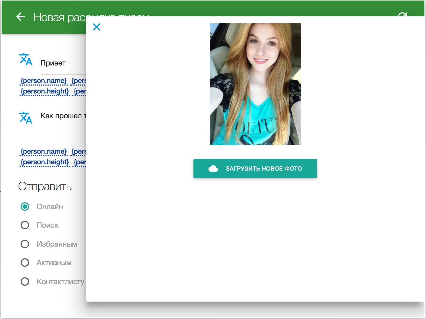Viewport: 426px width, 319px height.
Task: Close the photo dialog with X
Action: [x=97, y=27]
